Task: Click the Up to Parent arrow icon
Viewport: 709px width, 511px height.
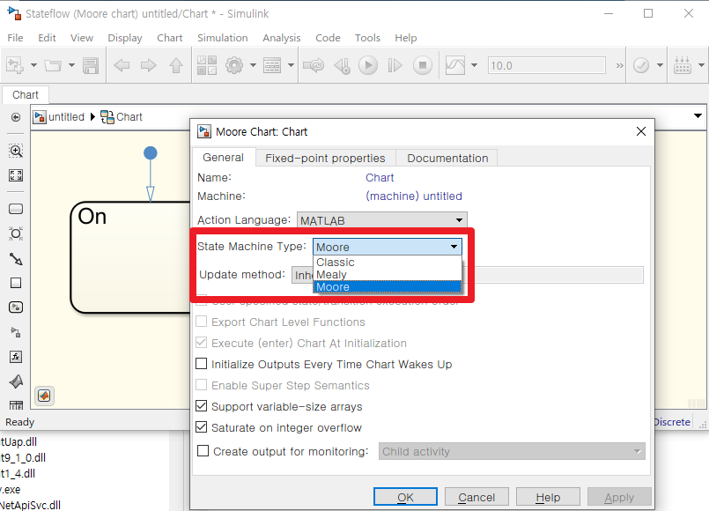Action: coord(176,65)
